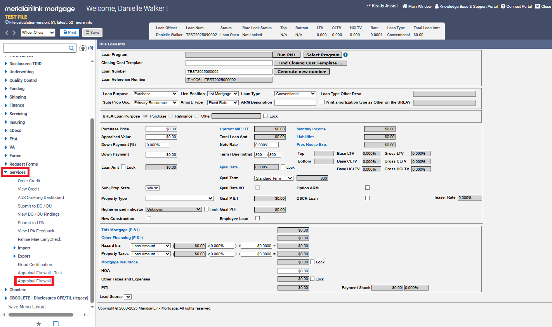Click Find Closing Cost Template button

pos(310,63)
